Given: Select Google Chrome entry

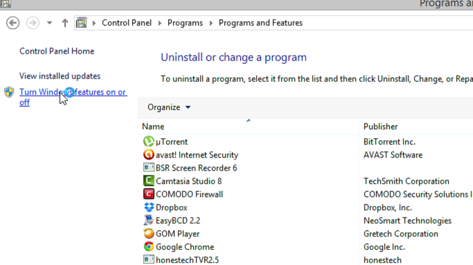Looking at the screenshot, I should point(185,247).
